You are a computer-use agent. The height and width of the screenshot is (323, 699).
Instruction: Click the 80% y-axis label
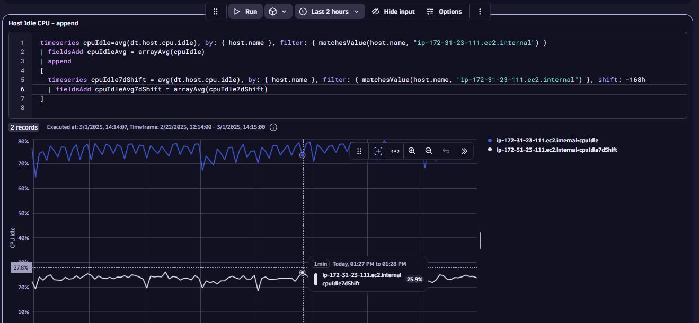[23, 141]
